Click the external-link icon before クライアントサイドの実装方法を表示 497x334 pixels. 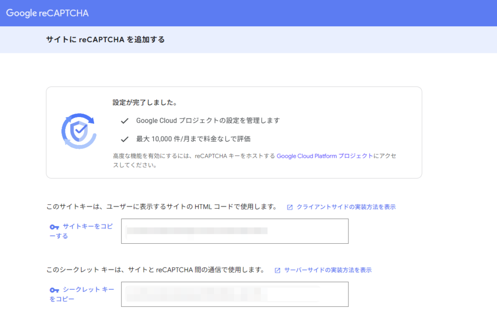(x=290, y=207)
